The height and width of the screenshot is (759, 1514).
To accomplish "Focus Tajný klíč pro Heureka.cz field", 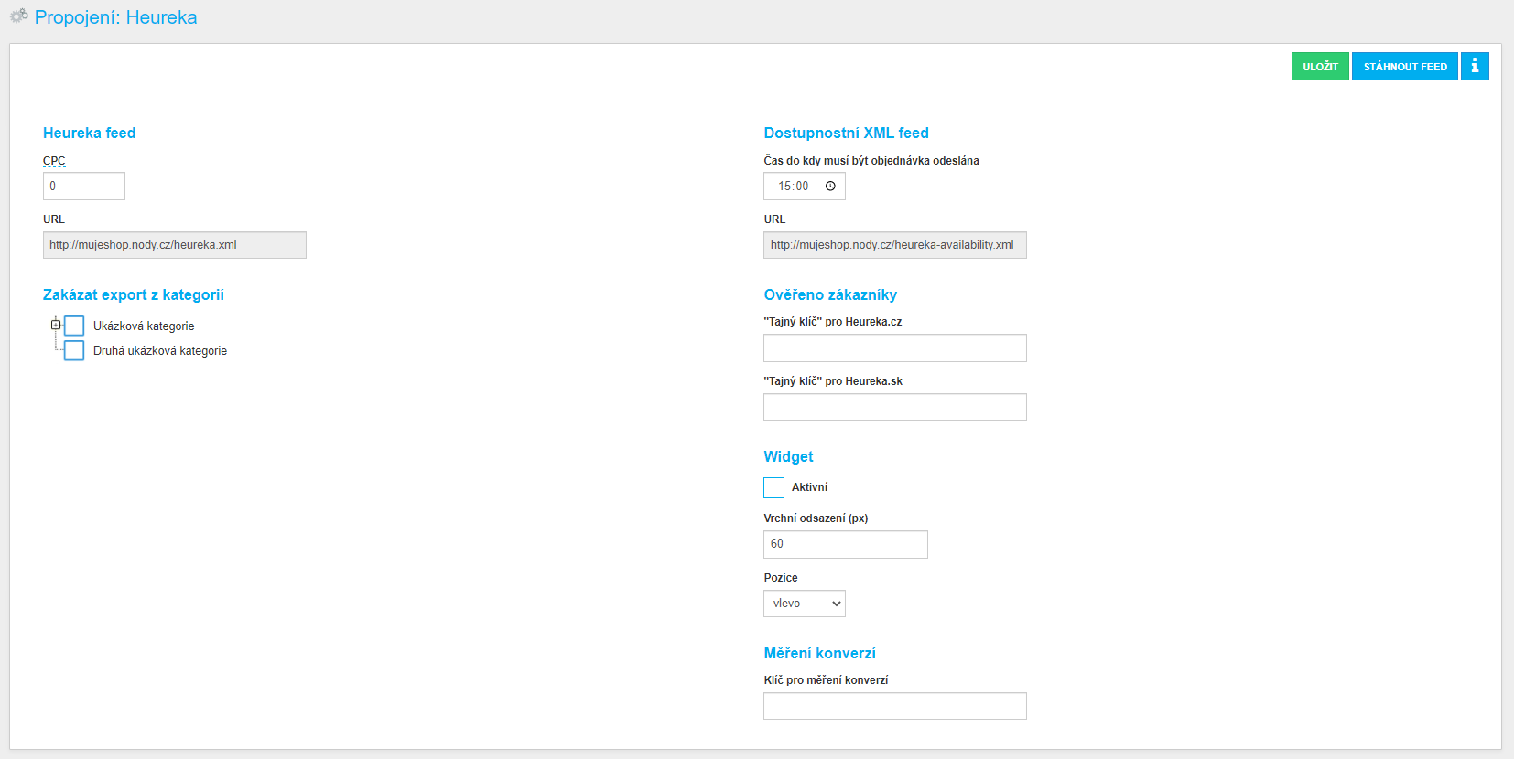I will [x=895, y=348].
